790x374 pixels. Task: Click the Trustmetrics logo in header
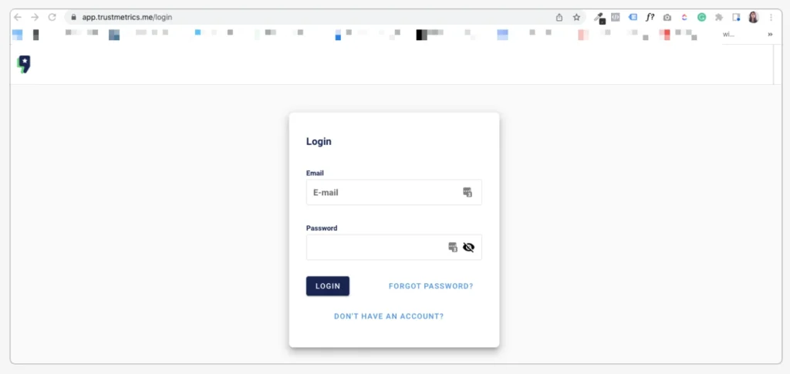click(x=24, y=65)
